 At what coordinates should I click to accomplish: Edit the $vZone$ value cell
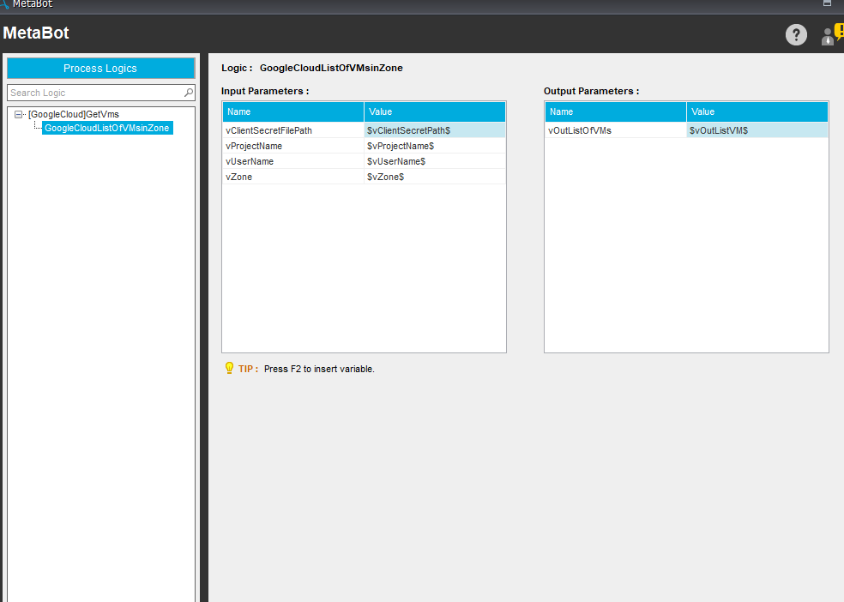click(x=434, y=177)
